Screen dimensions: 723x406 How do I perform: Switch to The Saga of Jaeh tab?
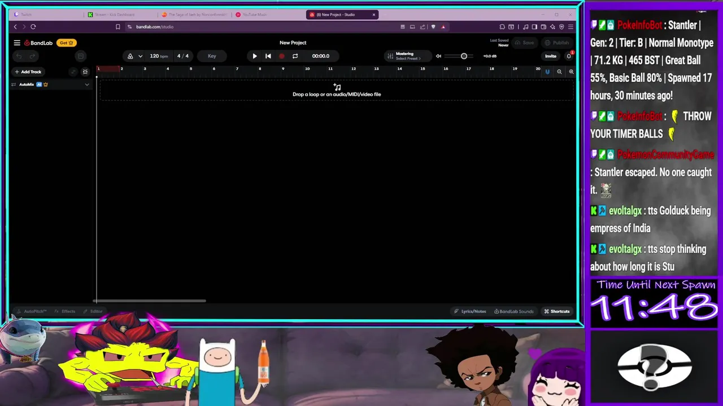(x=195, y=15)
